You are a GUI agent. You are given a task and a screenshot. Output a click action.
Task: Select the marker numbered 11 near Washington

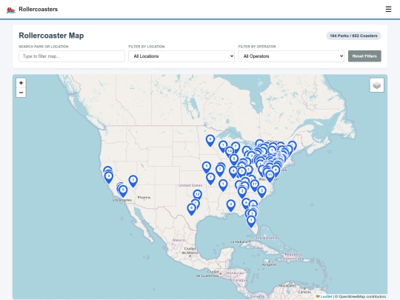pyautogui.click(x=270, y=176)
